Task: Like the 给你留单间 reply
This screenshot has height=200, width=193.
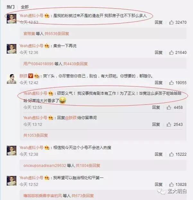Action: [169, 124]
